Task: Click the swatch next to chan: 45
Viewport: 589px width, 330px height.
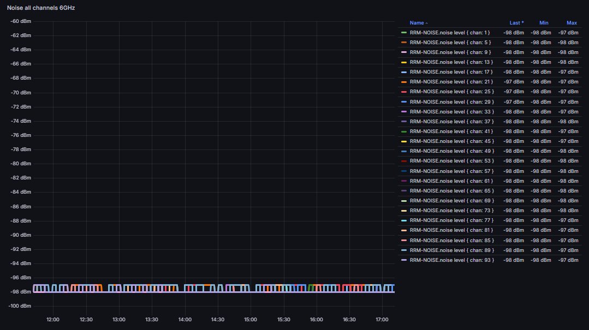Action: 404,141
